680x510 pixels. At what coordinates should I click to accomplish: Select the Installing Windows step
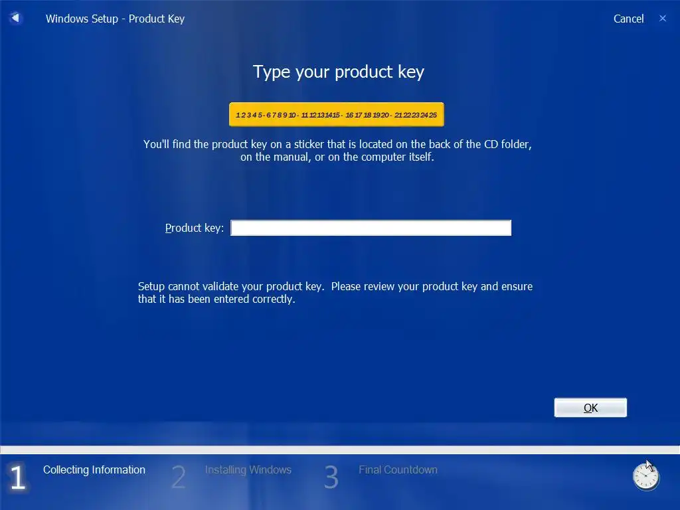coord(248,469)
